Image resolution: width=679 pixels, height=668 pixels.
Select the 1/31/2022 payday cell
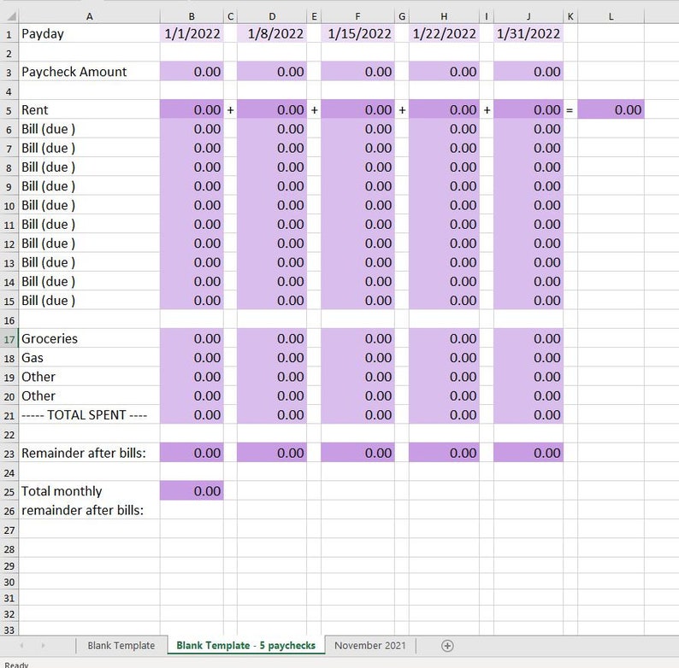(x=528, y=34)
